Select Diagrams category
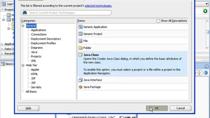Viewport: 210px width, 118px height. [x=37, y=48]
